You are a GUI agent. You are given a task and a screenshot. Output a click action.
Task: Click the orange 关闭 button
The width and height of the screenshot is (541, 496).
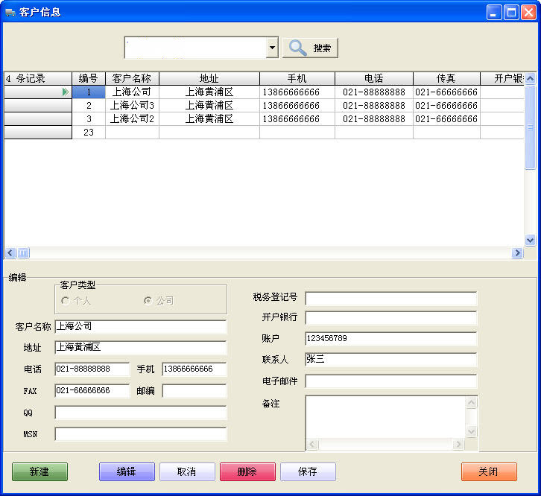tap(489, 471)
